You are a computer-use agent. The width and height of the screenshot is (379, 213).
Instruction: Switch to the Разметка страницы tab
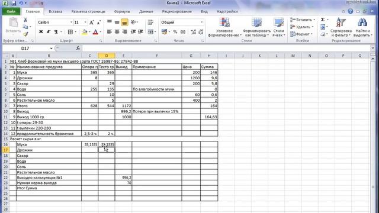point(88,11)
